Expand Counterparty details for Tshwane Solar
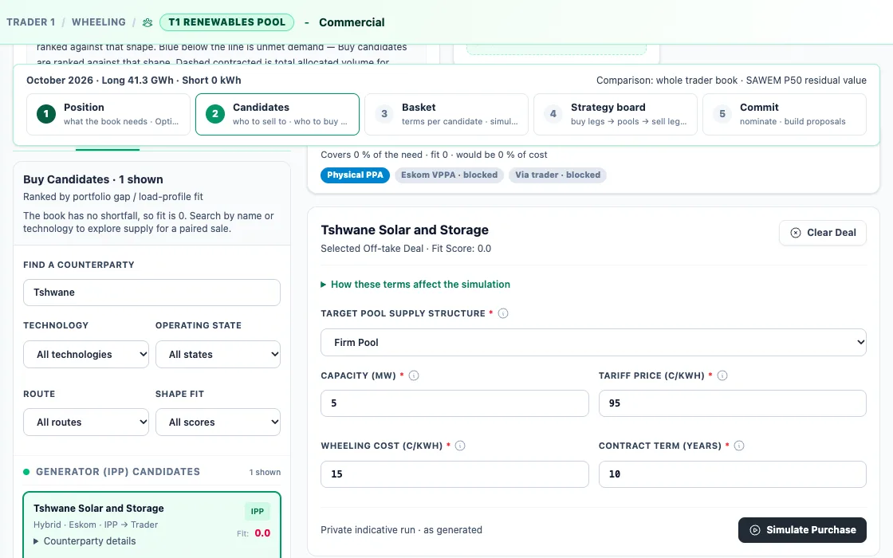Viewport: 893px width, 558px height. 85,541
